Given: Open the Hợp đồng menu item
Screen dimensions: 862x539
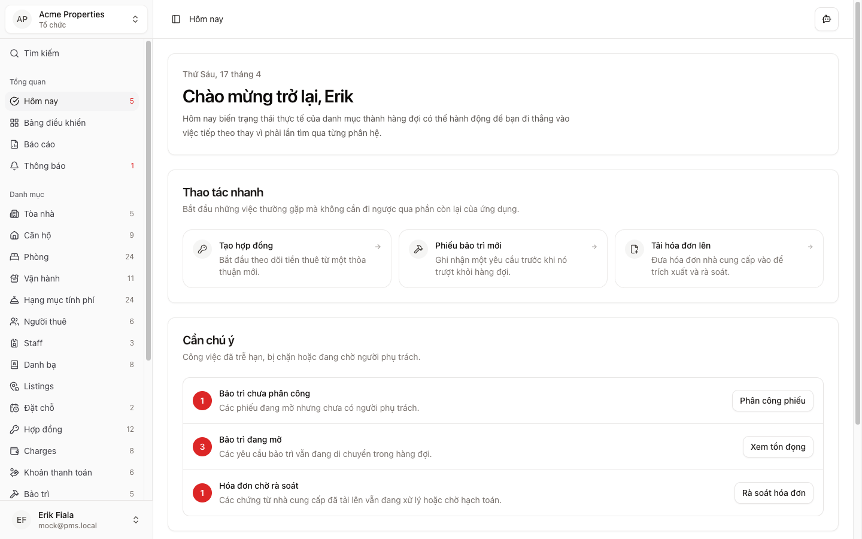Looking at the screenshot, I should coord(43,429).
